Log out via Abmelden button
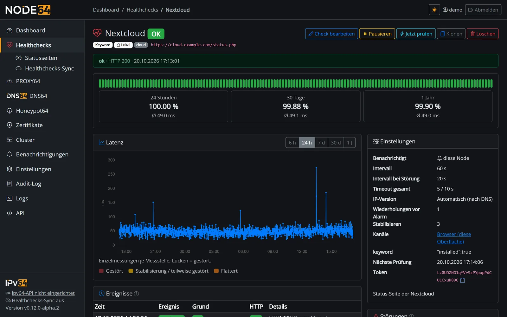The height and width of the screenshot is (317, 507). tap(483, 10)
